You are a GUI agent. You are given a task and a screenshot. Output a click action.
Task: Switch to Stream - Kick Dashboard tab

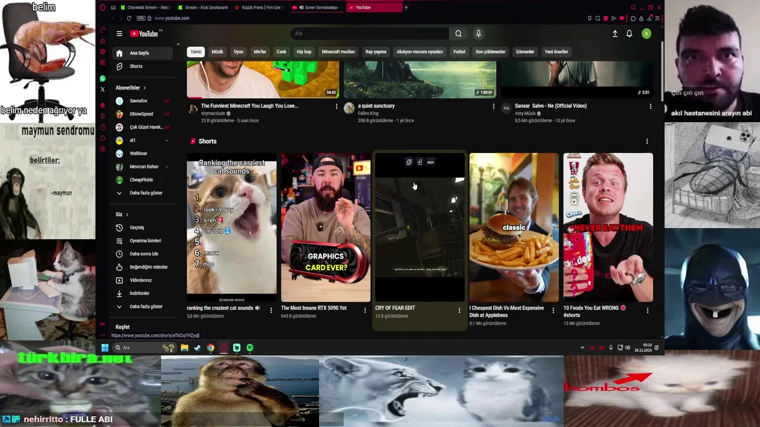202,8
